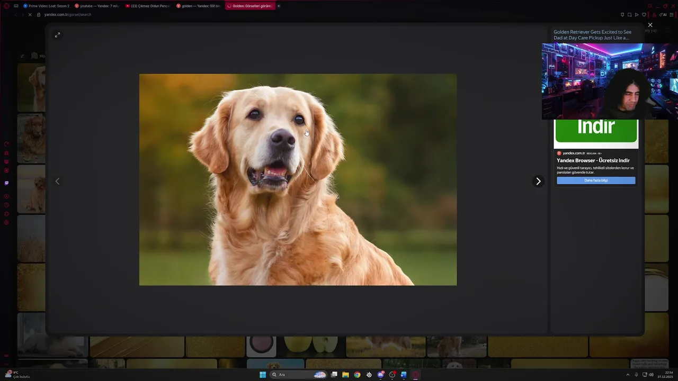Click the Opera GX logo menu

point(6,6)
